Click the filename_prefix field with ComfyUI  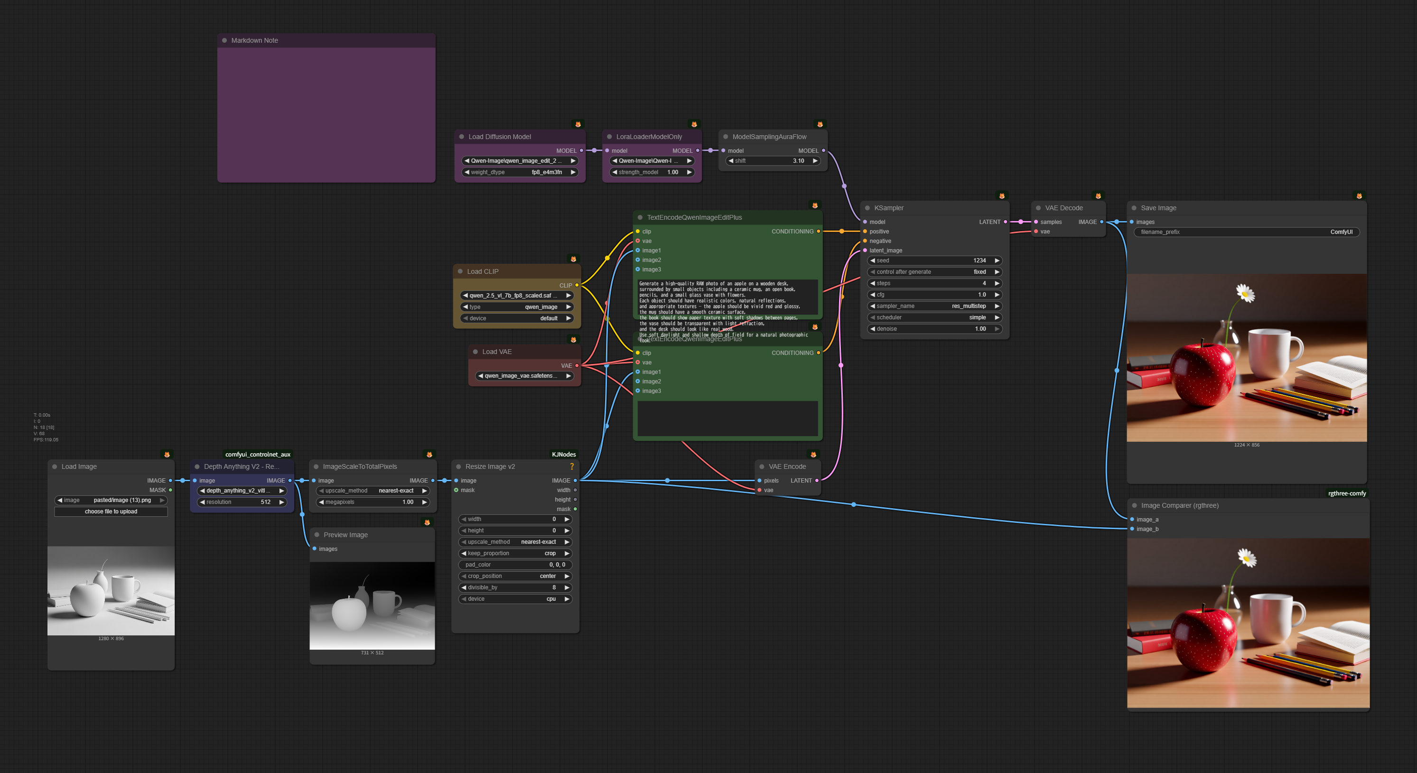point(1246,232)
